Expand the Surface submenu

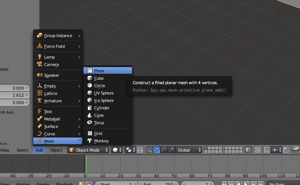(58, 126)
